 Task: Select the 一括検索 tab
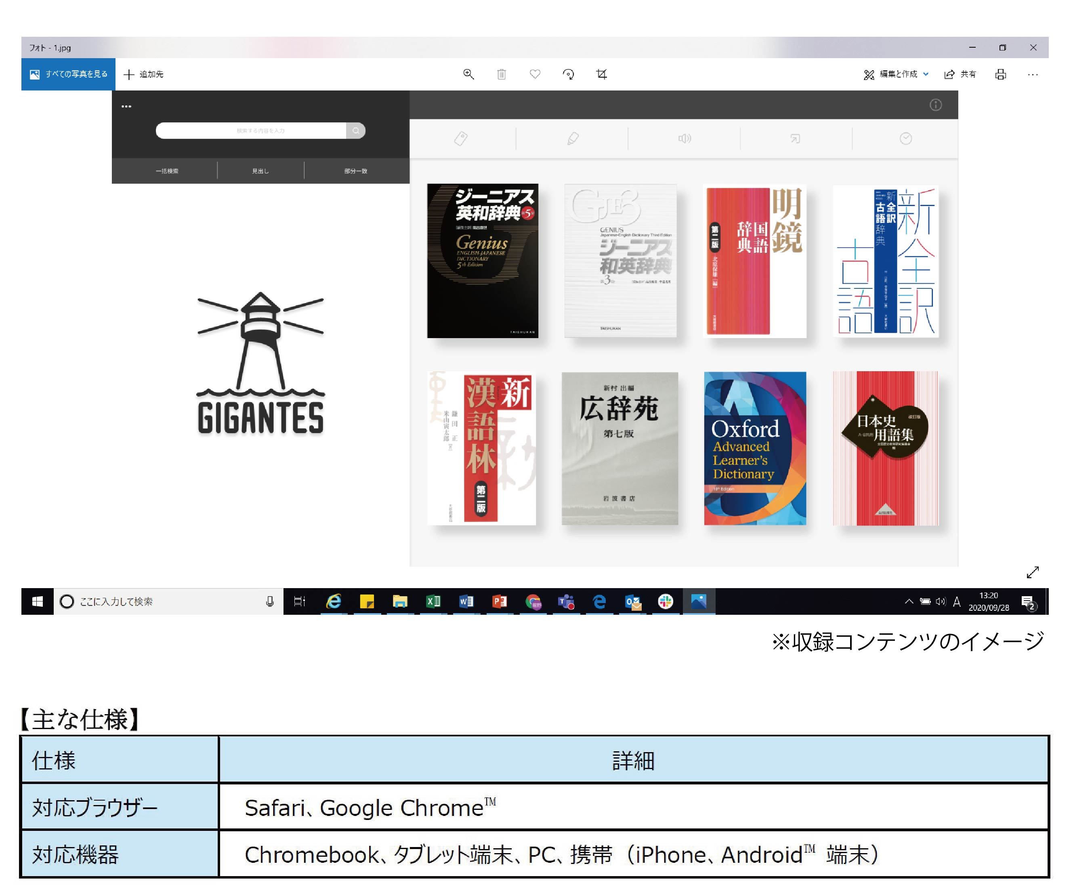(x=167, y=171)
